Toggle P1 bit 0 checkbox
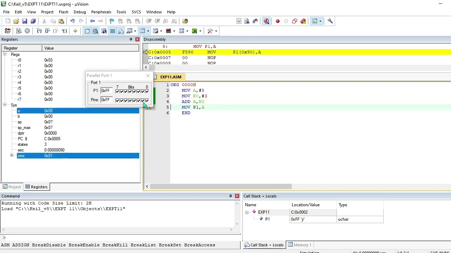Viewport: 451px width, 253px height. [147, 91]
